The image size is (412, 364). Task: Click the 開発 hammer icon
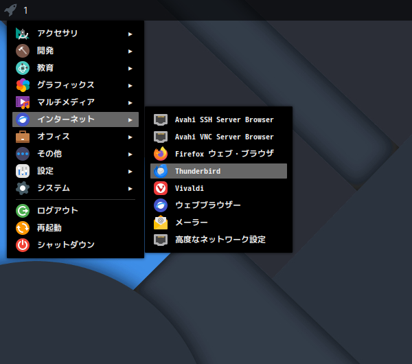tap(23, 51)
